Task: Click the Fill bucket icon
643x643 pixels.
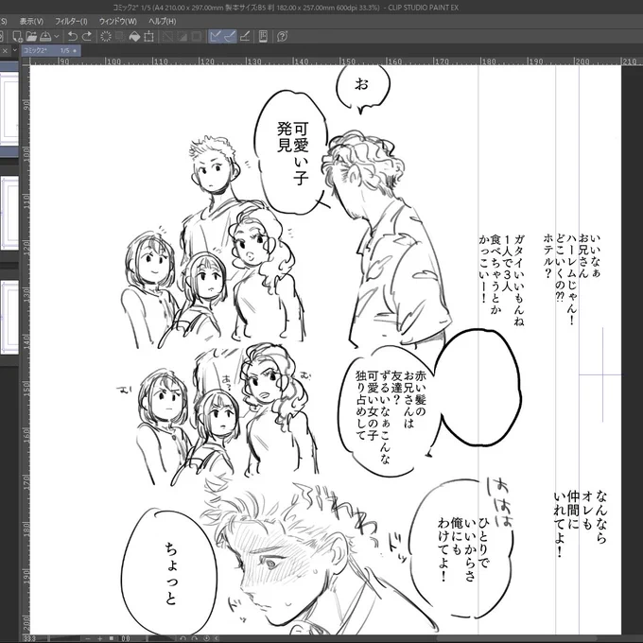Action: [x=134, y=37]
